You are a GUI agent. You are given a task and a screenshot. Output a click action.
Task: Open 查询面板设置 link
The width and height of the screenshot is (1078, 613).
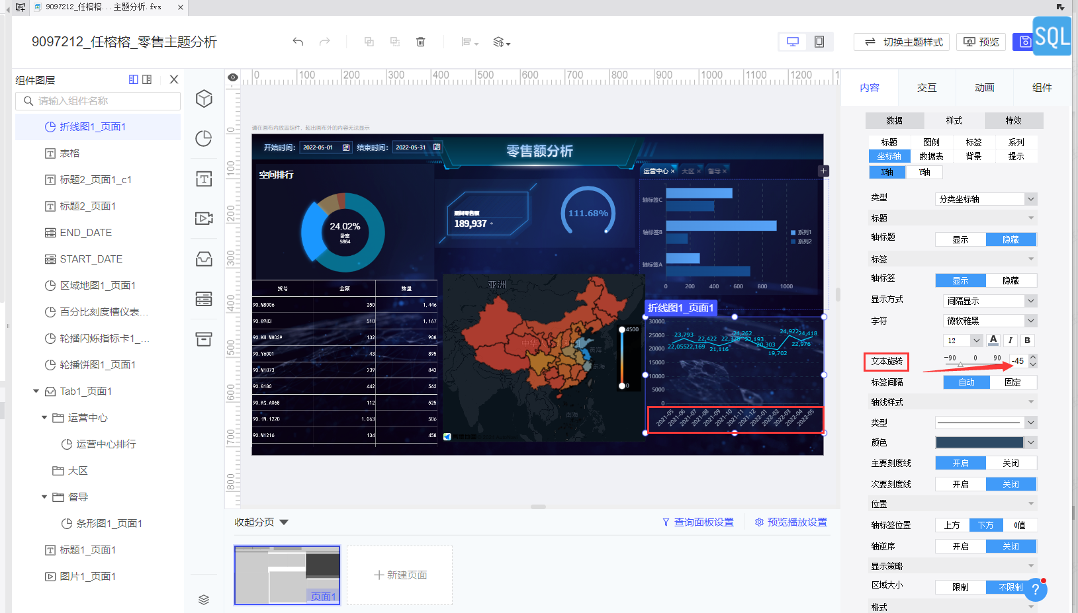pyautogui.click(x=697, y=522)
